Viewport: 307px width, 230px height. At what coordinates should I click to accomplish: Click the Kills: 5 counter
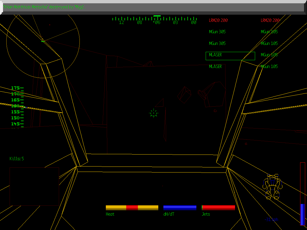[x=17, y=159]
